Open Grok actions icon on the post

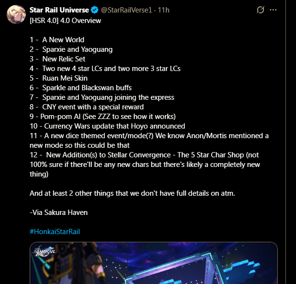tap(261, 10)
